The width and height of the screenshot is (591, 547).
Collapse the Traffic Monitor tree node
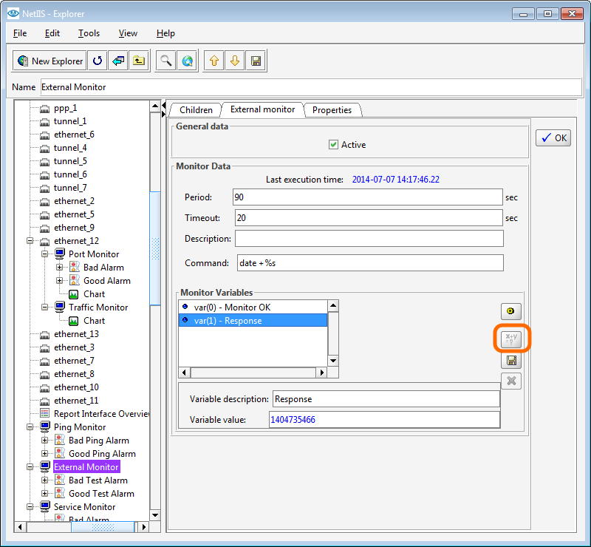tap(45, 308)
